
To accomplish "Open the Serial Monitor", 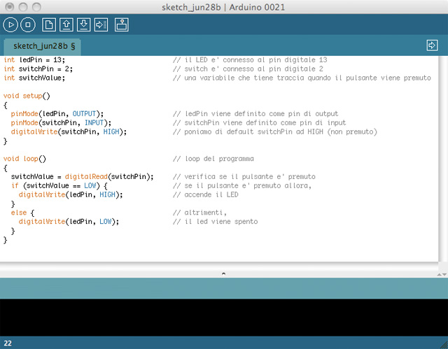I will [x=121, y=25].
